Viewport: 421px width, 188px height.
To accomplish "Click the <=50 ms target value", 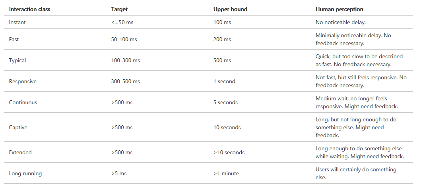I will point(122,22).
